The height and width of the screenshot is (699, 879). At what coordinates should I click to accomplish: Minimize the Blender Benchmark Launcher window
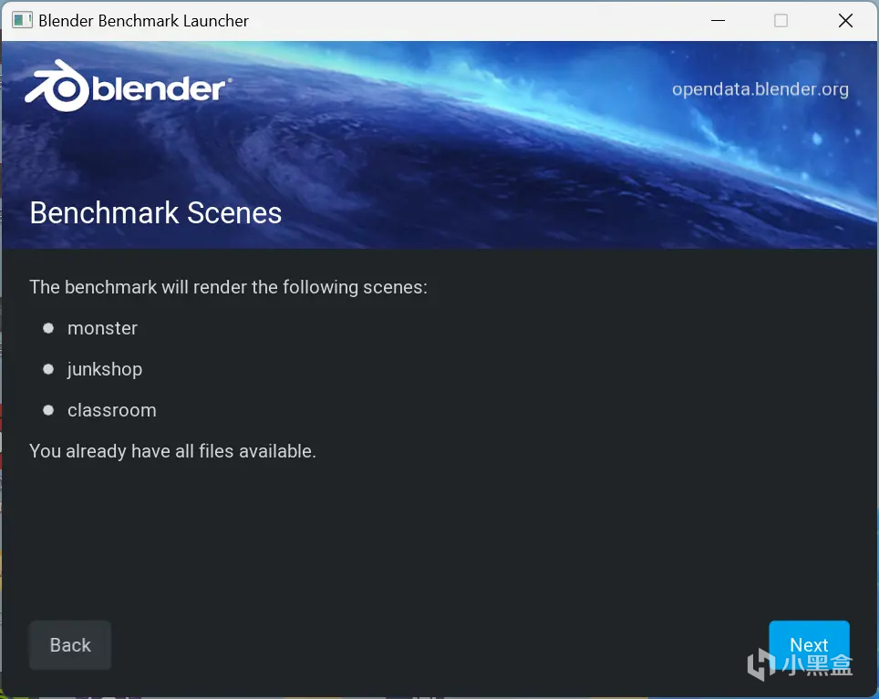pos(718,21)
